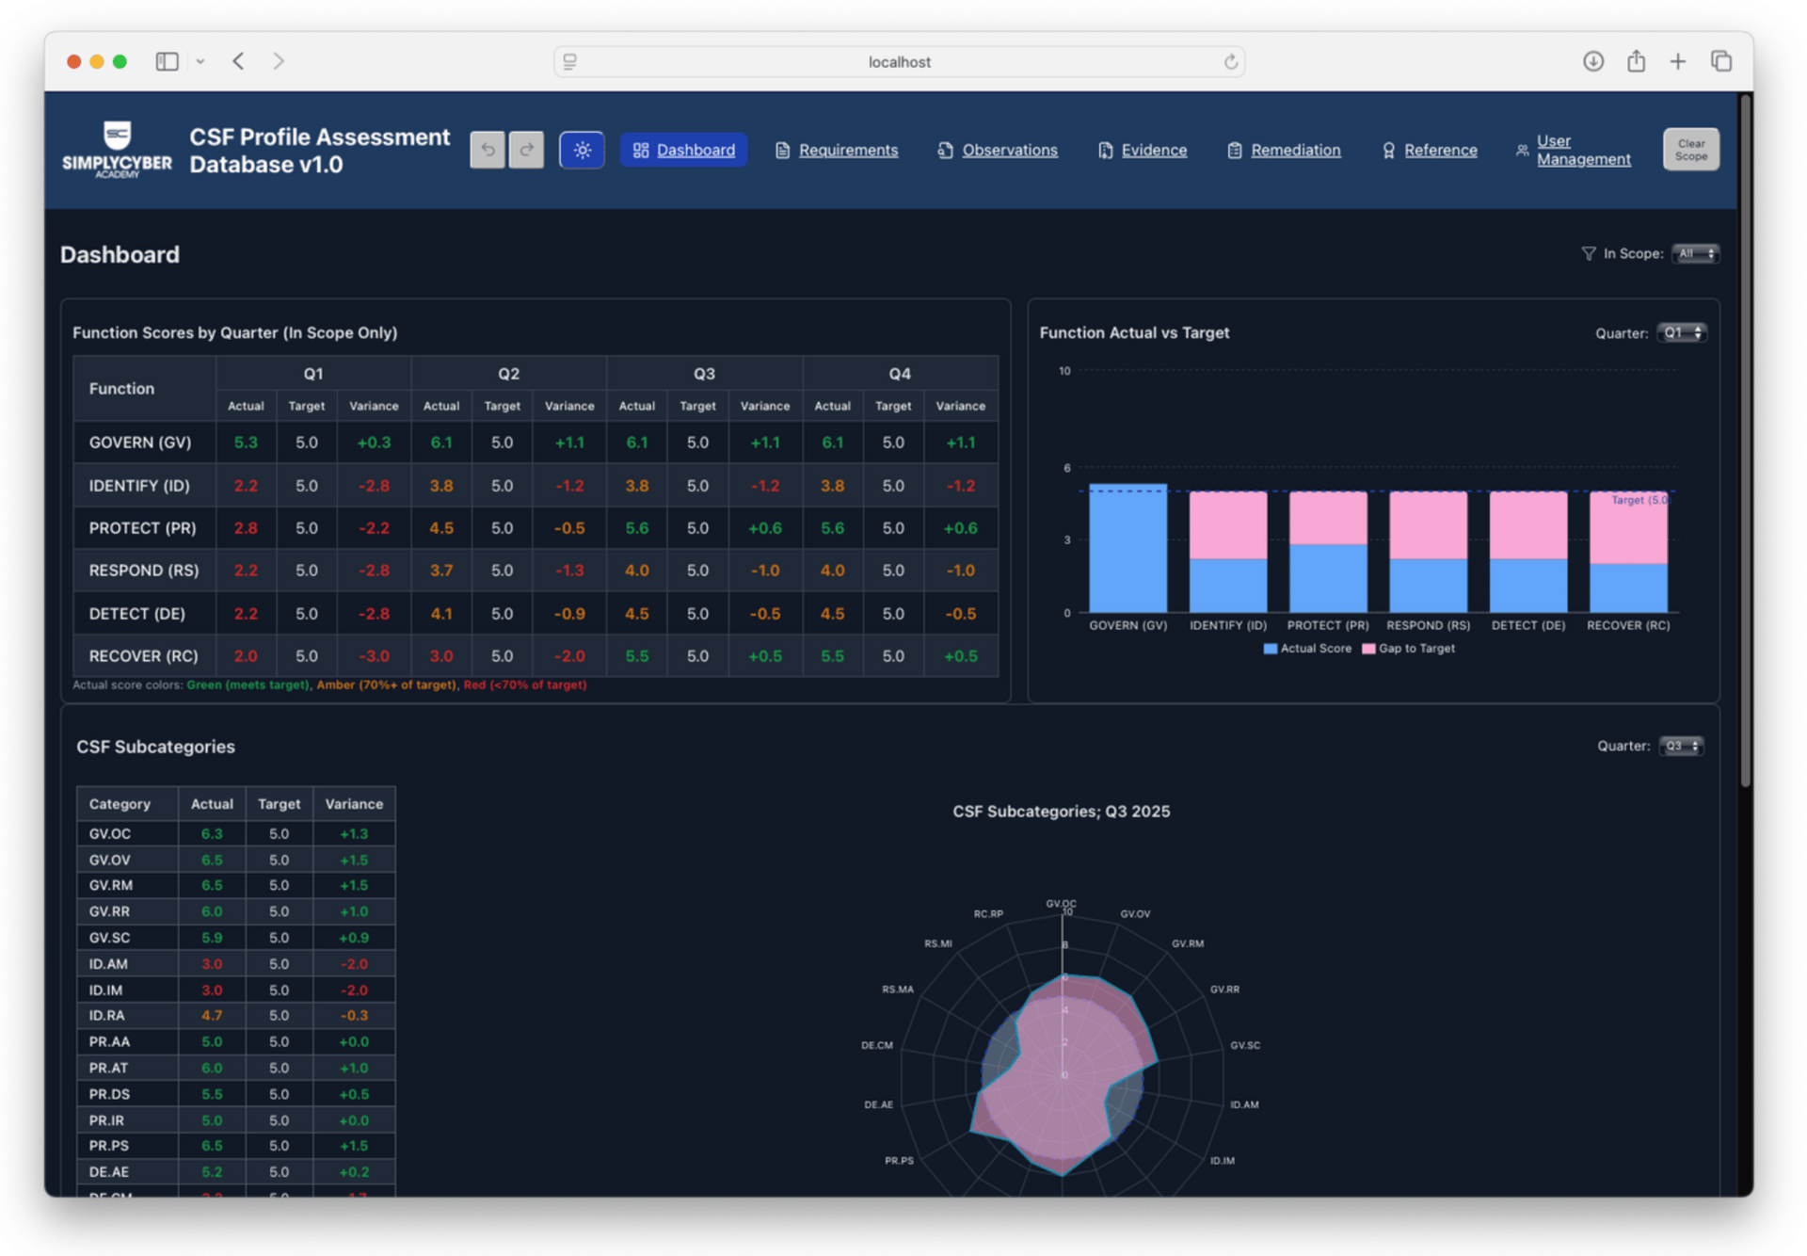Open the tab overview icon
Viewport: 1807px width, 1256px height.
click(1721, 61)
